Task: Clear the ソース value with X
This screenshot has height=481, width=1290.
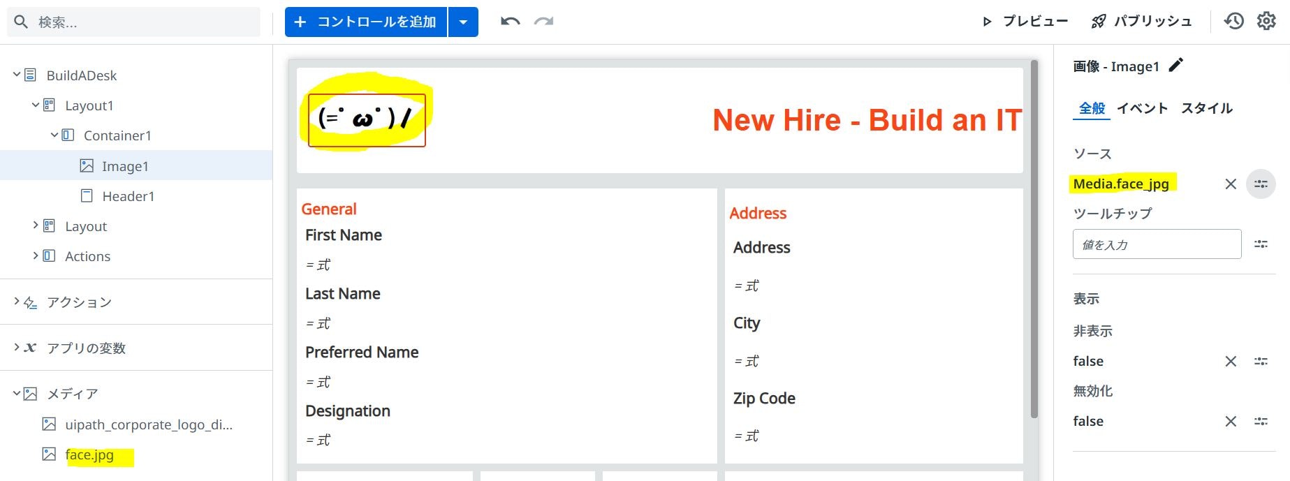Action: (1231, 184)
